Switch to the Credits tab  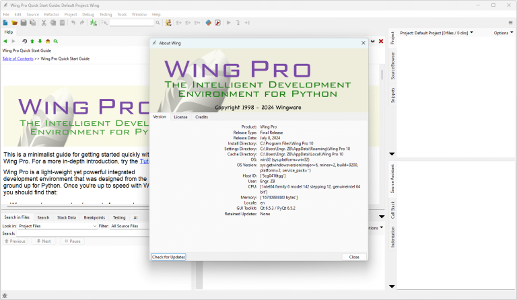(x=201, y=117)
